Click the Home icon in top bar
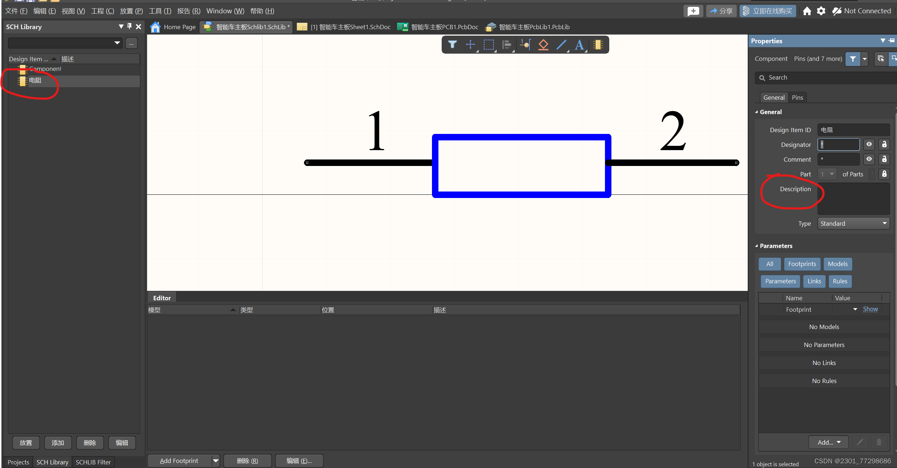This screenshot has height=468, width=897. tap(807, 11)
